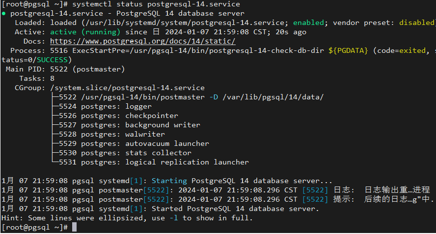
Task: Click the "Main PID: 5522 (postmaster)" line
Action: click(x=65, y=69)
